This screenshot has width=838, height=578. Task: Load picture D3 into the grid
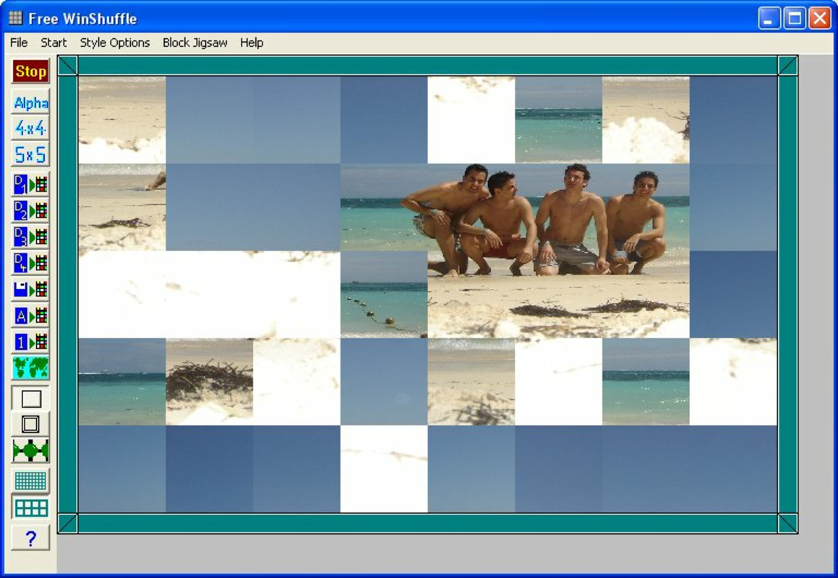coord(30,237)
